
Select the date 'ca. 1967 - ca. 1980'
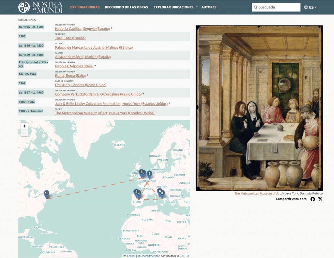[31, 92]
